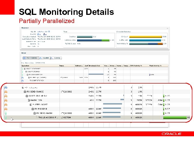Viewport: 194px width, 146px height.
Task: Click the info icon beside the SQL ID
Action: point(49,32)
